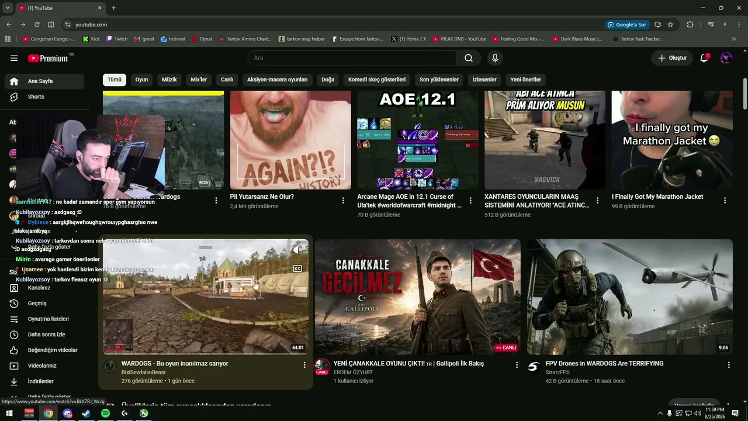Open the YouTube hamburger guide menu
Image resolution: width=748 pixels, height=421 pixels.
tap(14, 58)
